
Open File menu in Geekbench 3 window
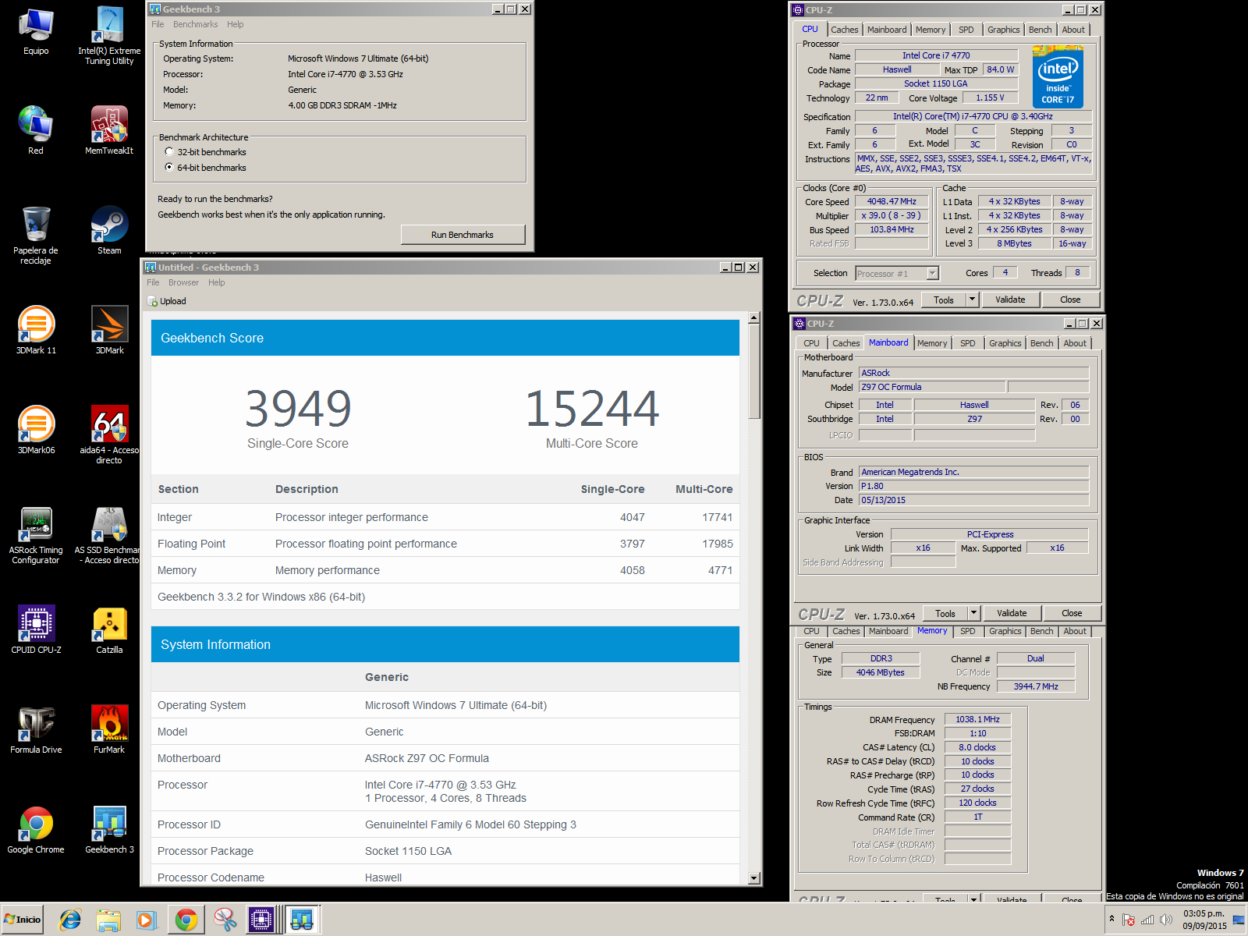tap(158, 25)
